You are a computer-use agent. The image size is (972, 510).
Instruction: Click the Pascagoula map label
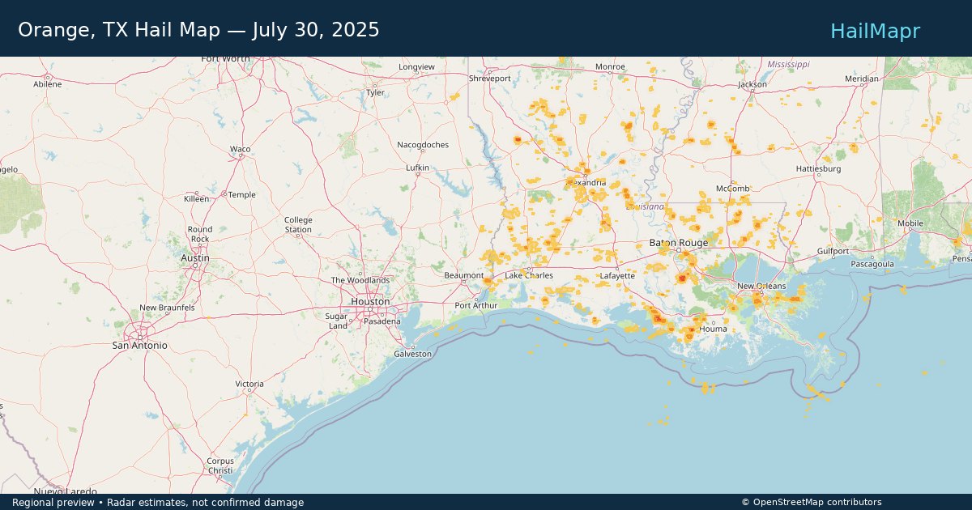872,263
